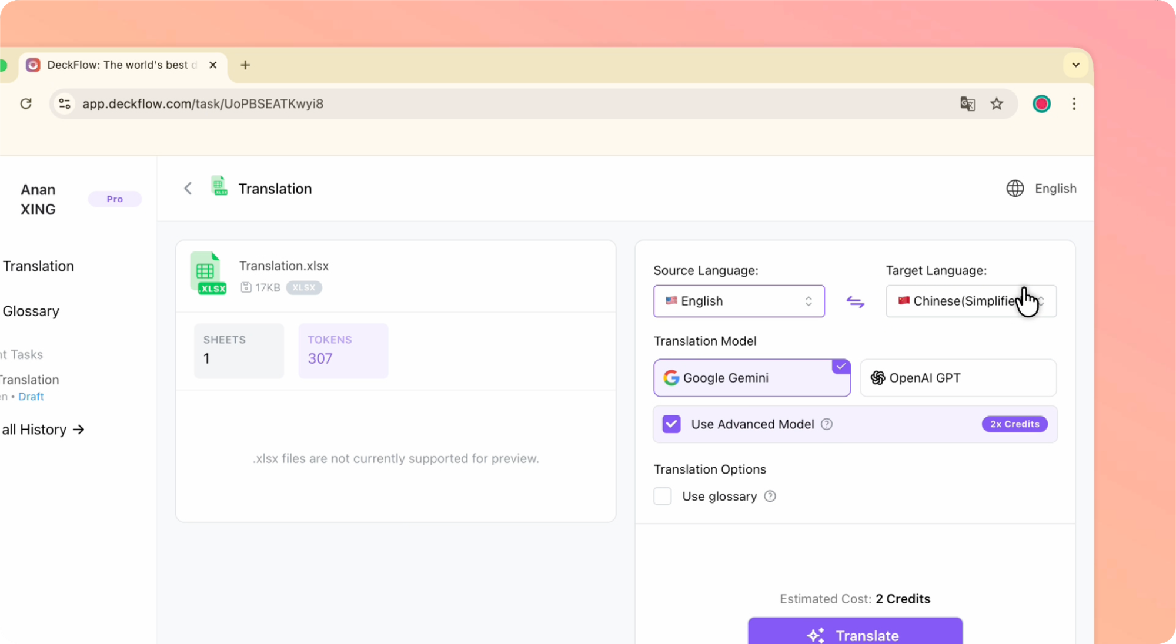The width and height of the screenshot is (1176, 644).
Task: Click the back chevron beside Translation title
Action: 188,189
